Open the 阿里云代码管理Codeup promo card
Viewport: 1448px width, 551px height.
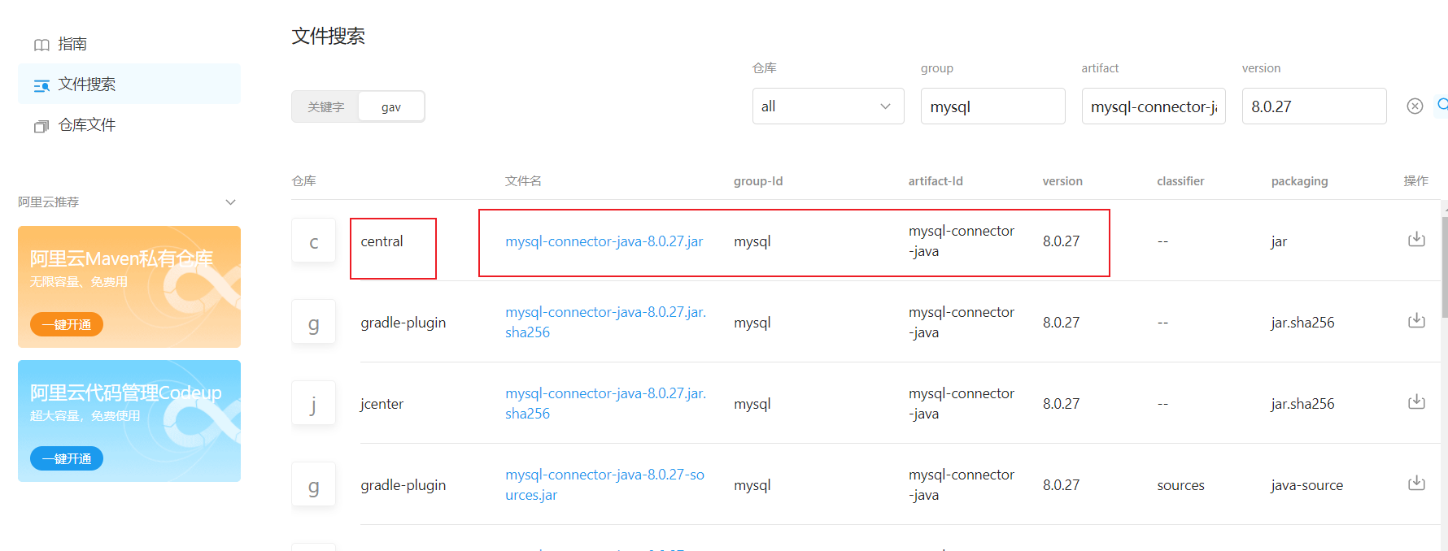tap(129, 421)
